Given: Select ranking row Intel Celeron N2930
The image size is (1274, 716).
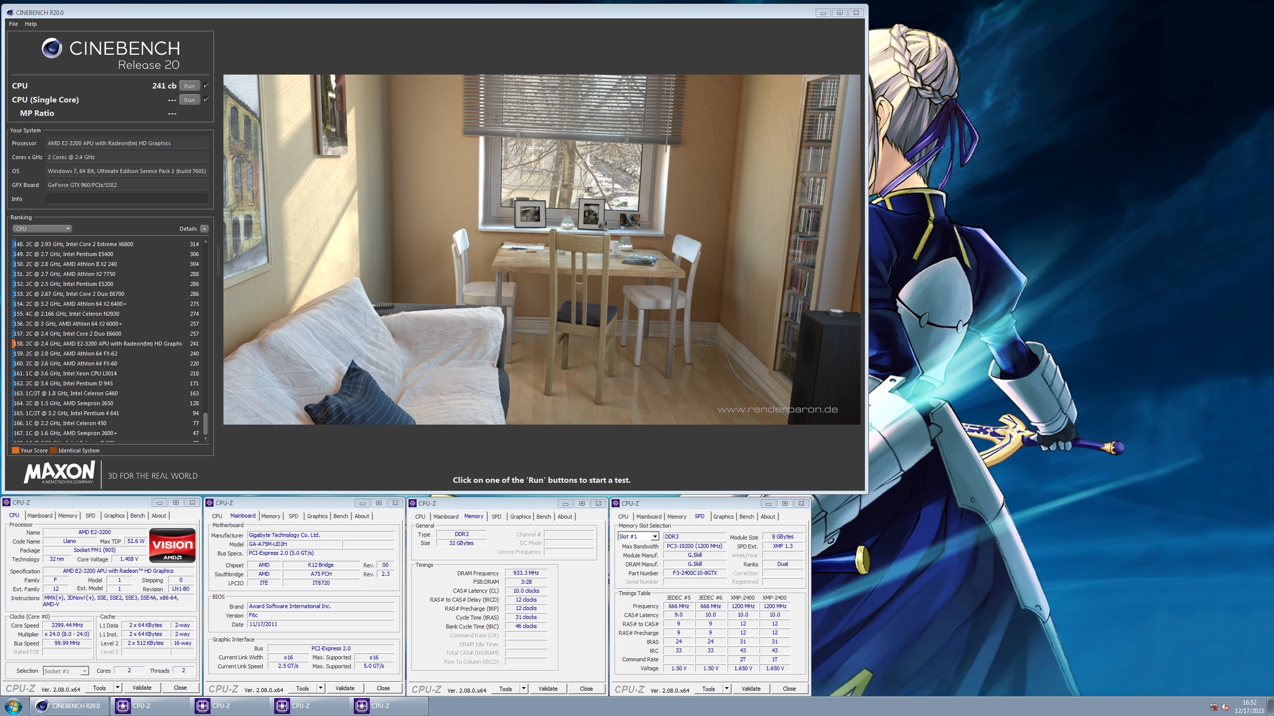Looking at the screenshot, I should (x=106, y=314).
